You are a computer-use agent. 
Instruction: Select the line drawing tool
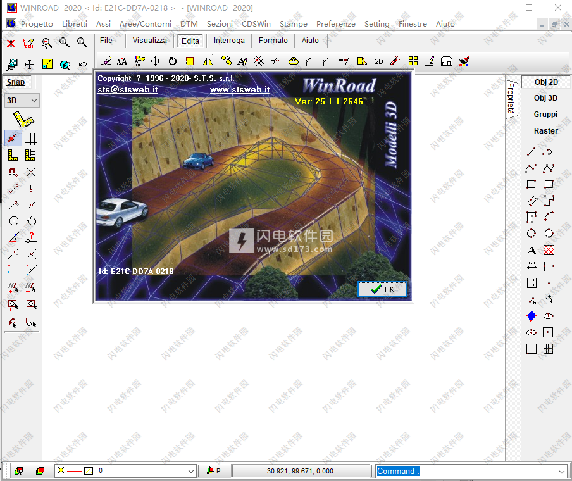[x=531, y=151]
